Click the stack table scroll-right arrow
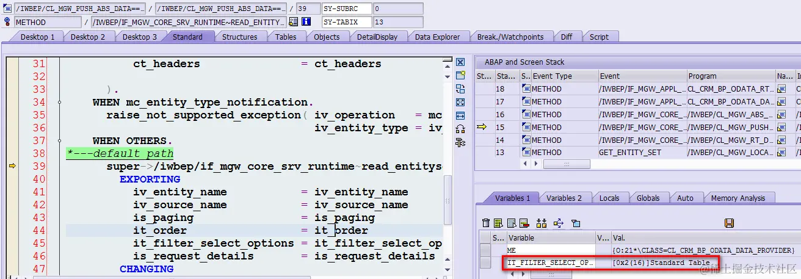The image size is (801, 279). coord(536,164)
